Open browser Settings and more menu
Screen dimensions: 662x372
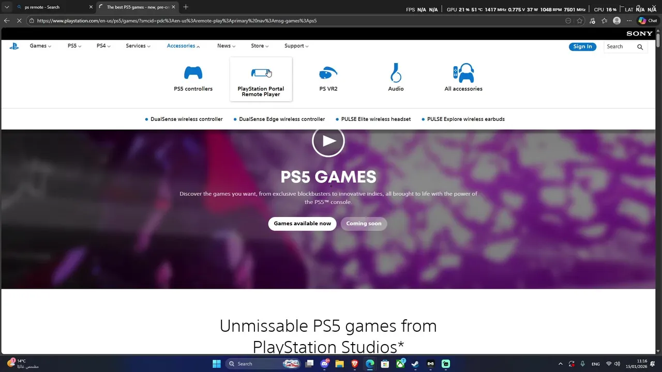(629, 21)
